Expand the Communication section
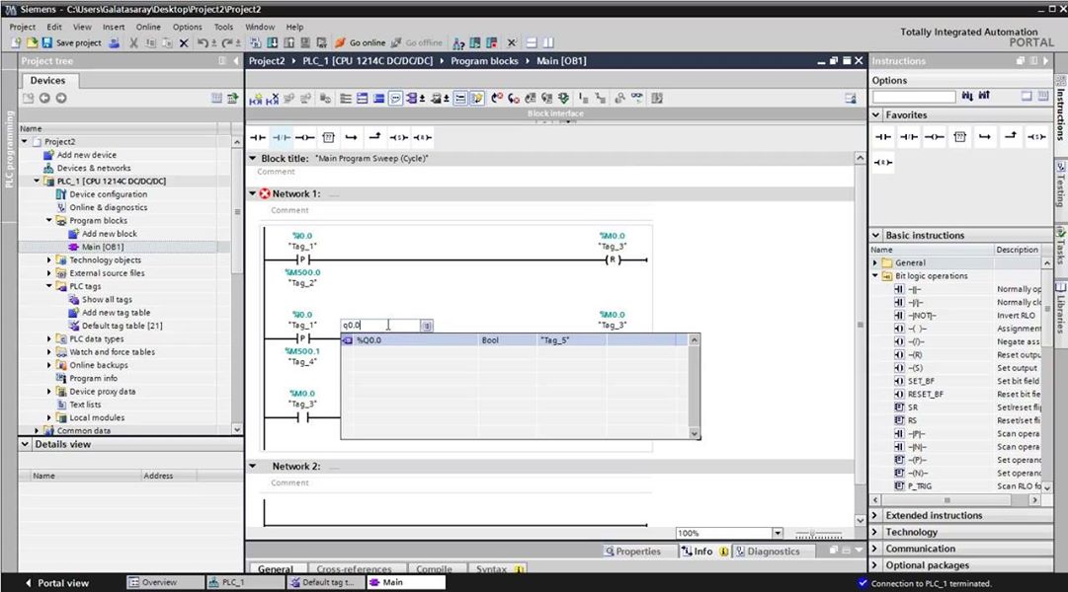1068x592 pixels. tap(876, 549)
